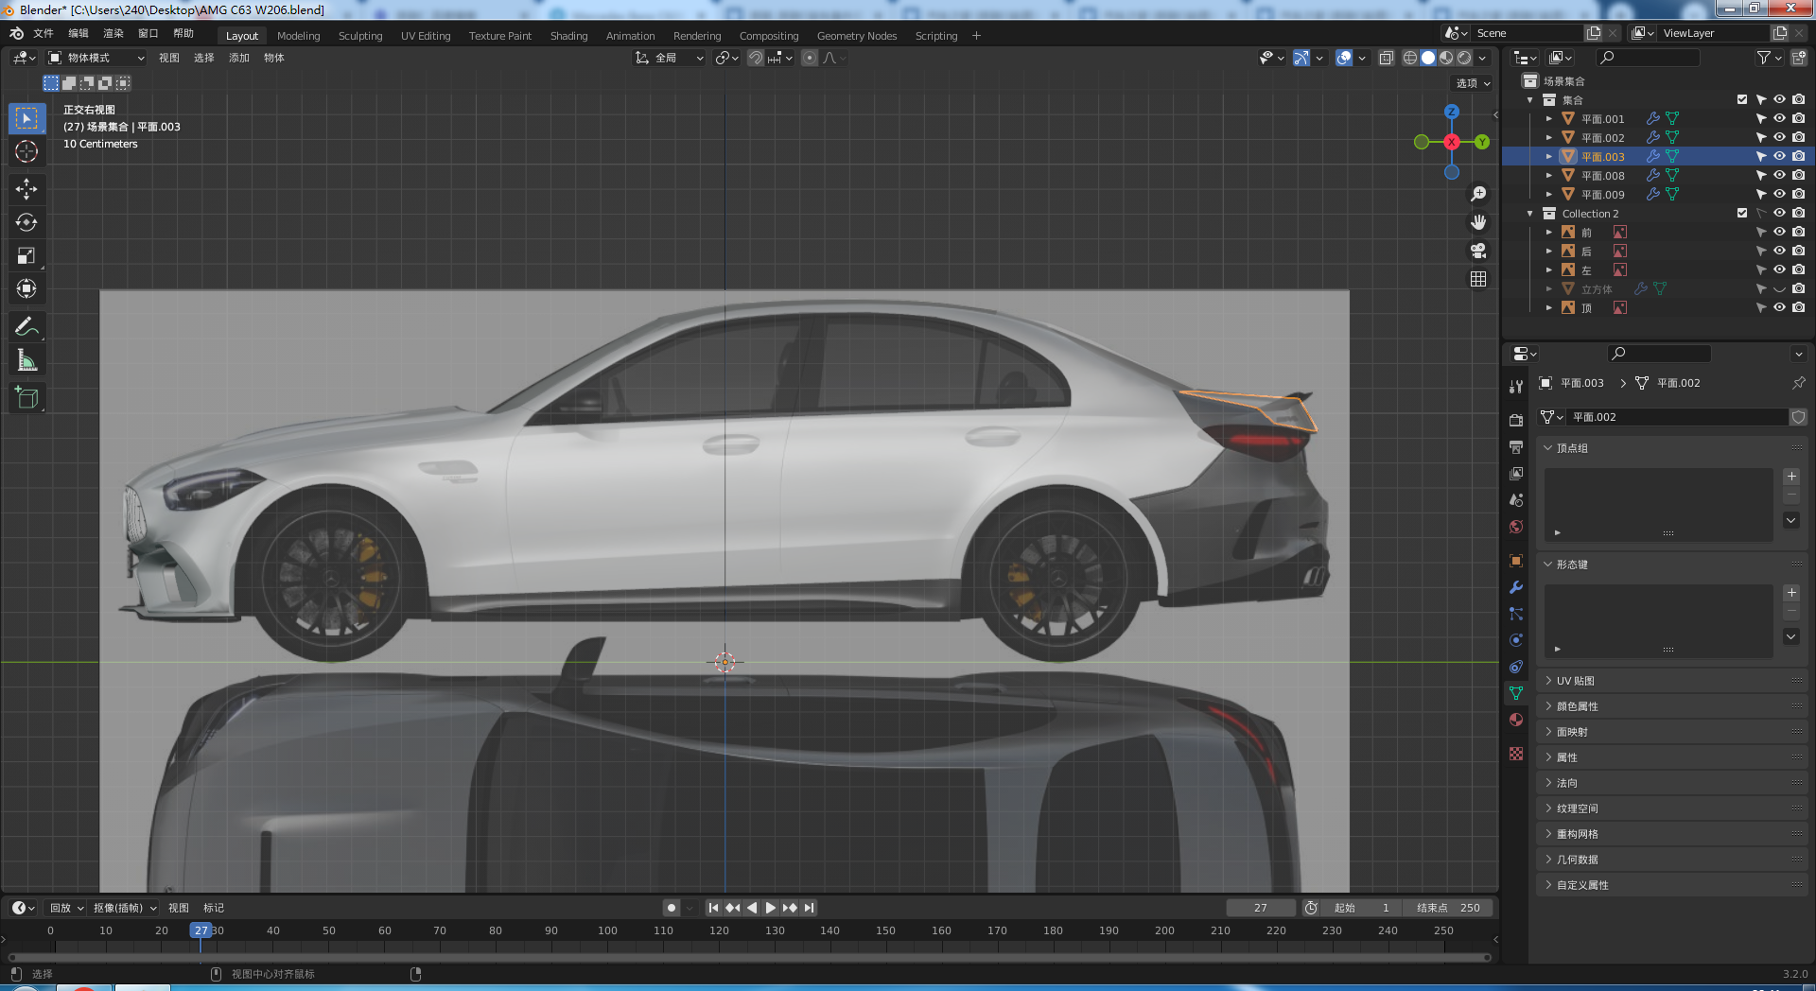Choose the Annotate pencil tool
1816x991 pixels.
[26, 327]
